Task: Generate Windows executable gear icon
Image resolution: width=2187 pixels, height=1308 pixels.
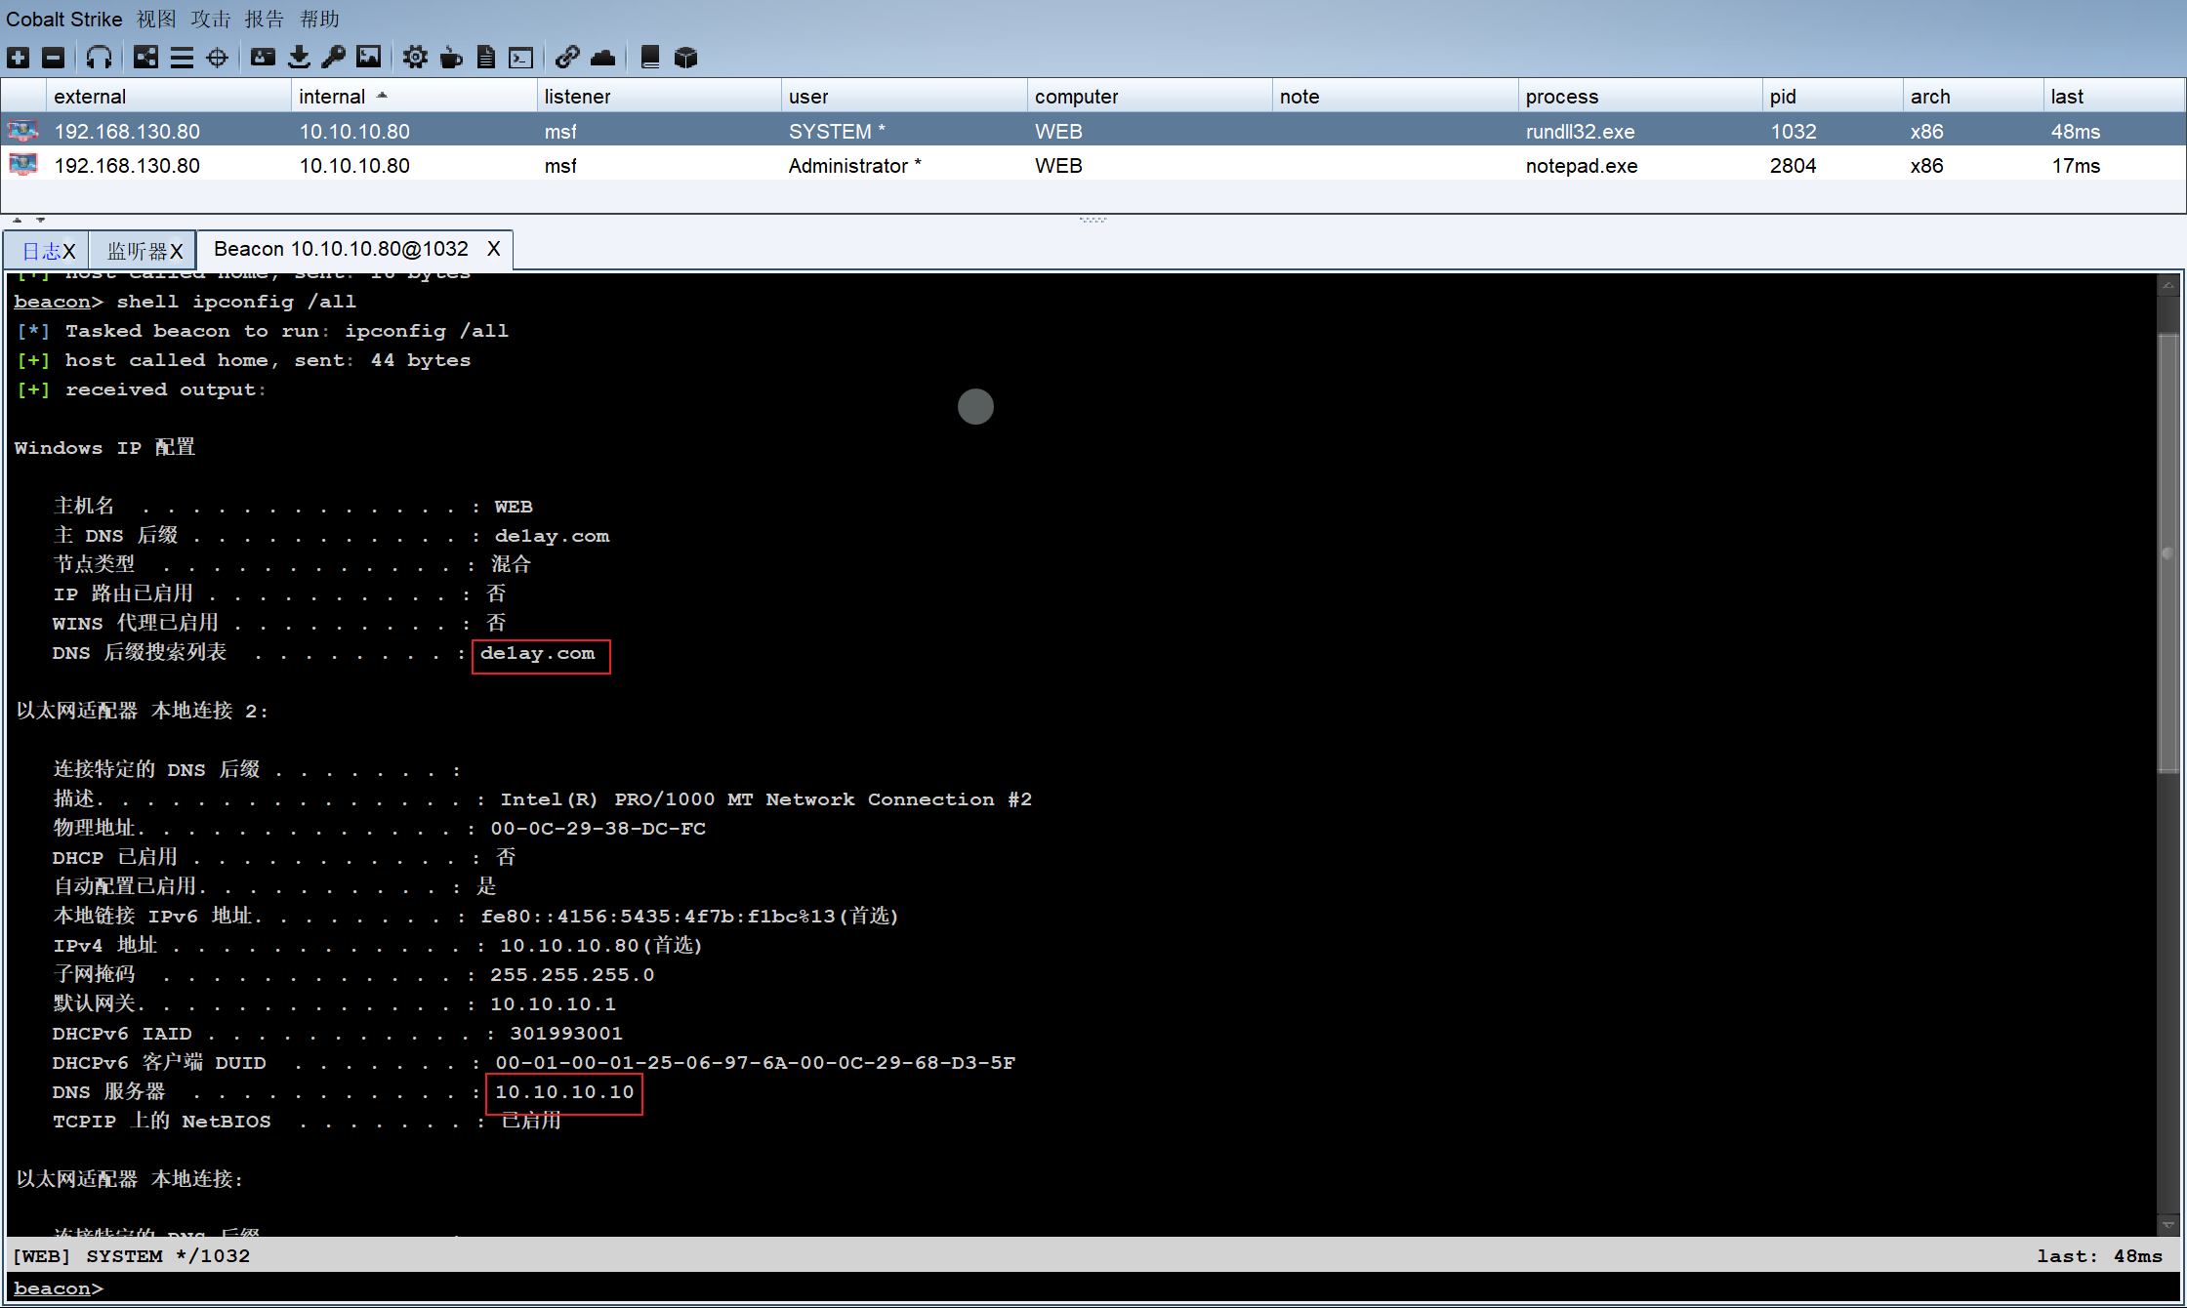Action: [415, 58]
